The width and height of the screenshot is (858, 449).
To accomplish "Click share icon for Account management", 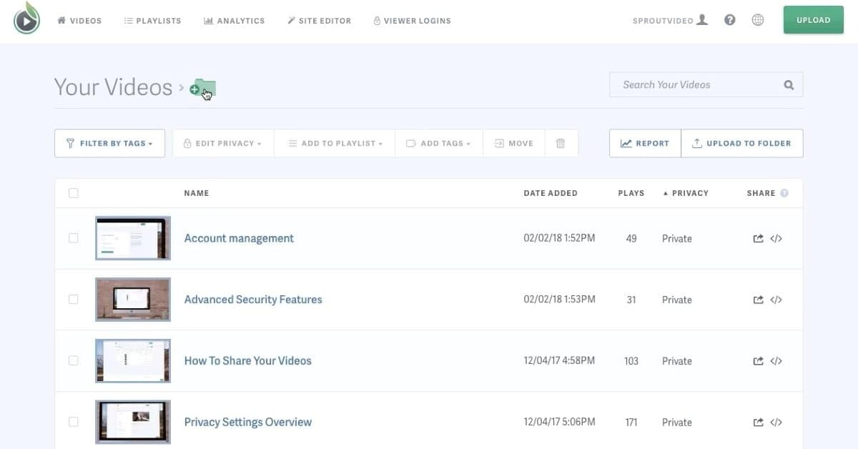I will pos(758,239).
